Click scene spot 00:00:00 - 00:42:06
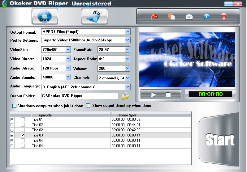Screen dimensions: 247x172 pos(126,130)
